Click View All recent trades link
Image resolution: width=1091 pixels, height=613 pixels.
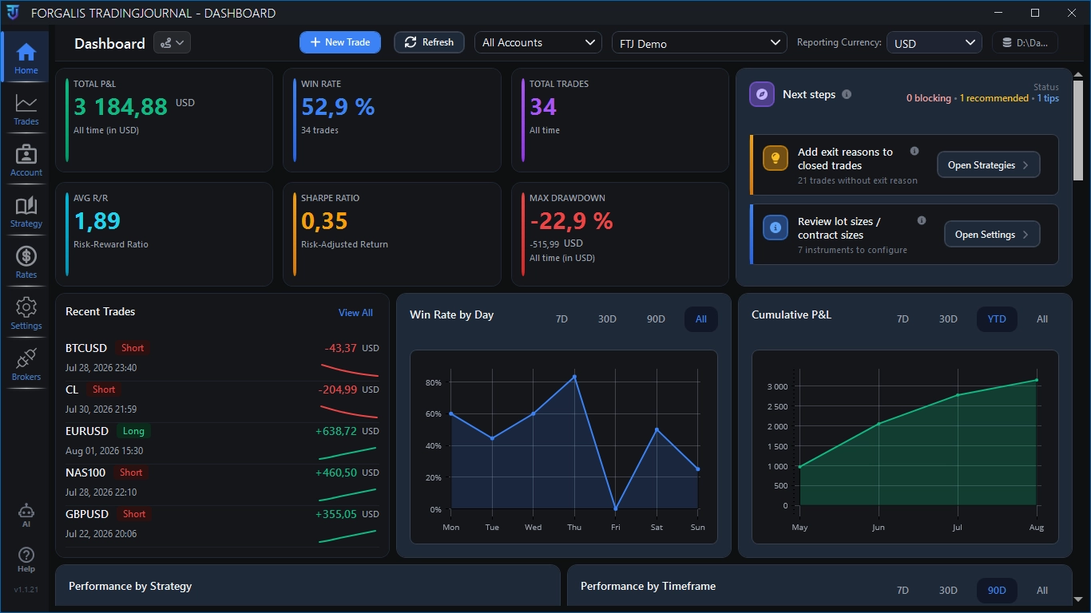(355, 313)
